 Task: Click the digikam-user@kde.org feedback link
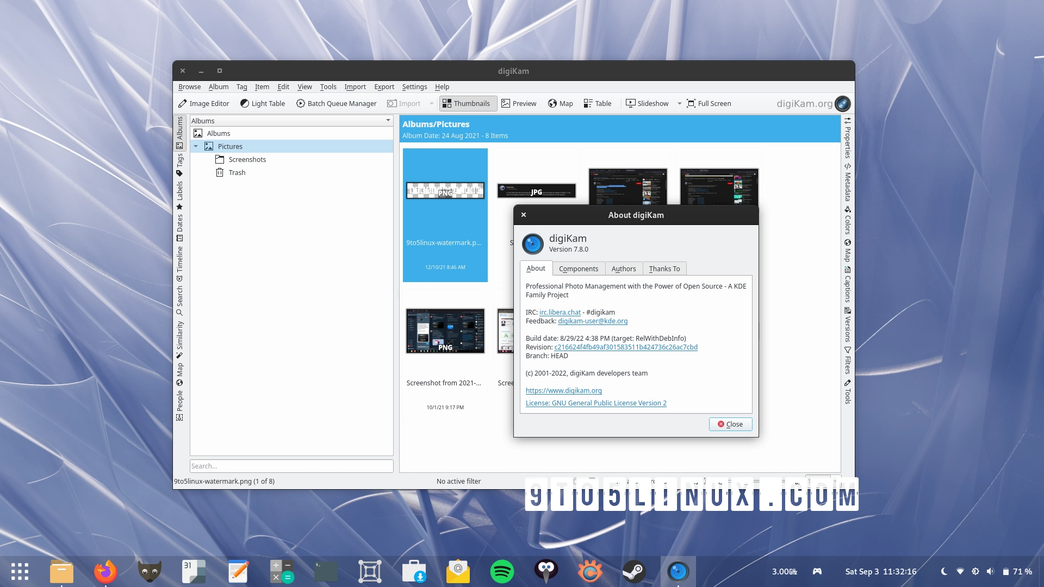(593, 321)
